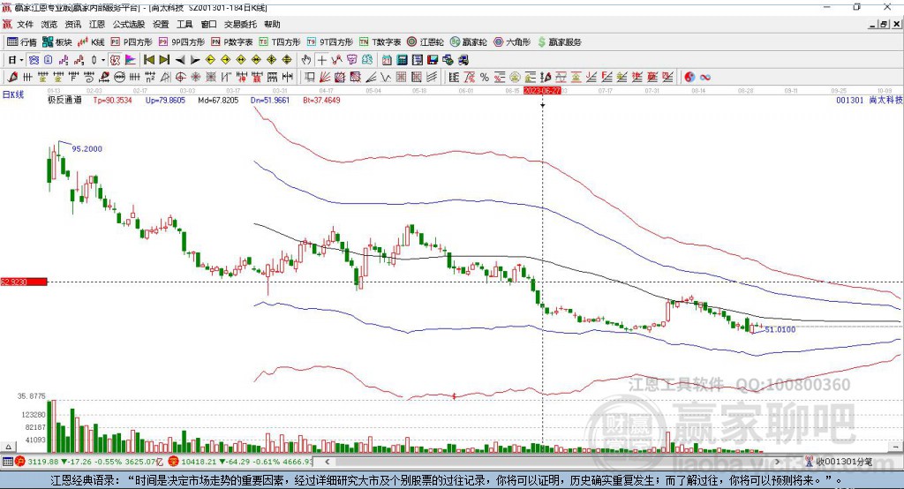Select the Gann fan lines tool
The width and height of the screenshot is (904, 489).
[x=325, y=77]
